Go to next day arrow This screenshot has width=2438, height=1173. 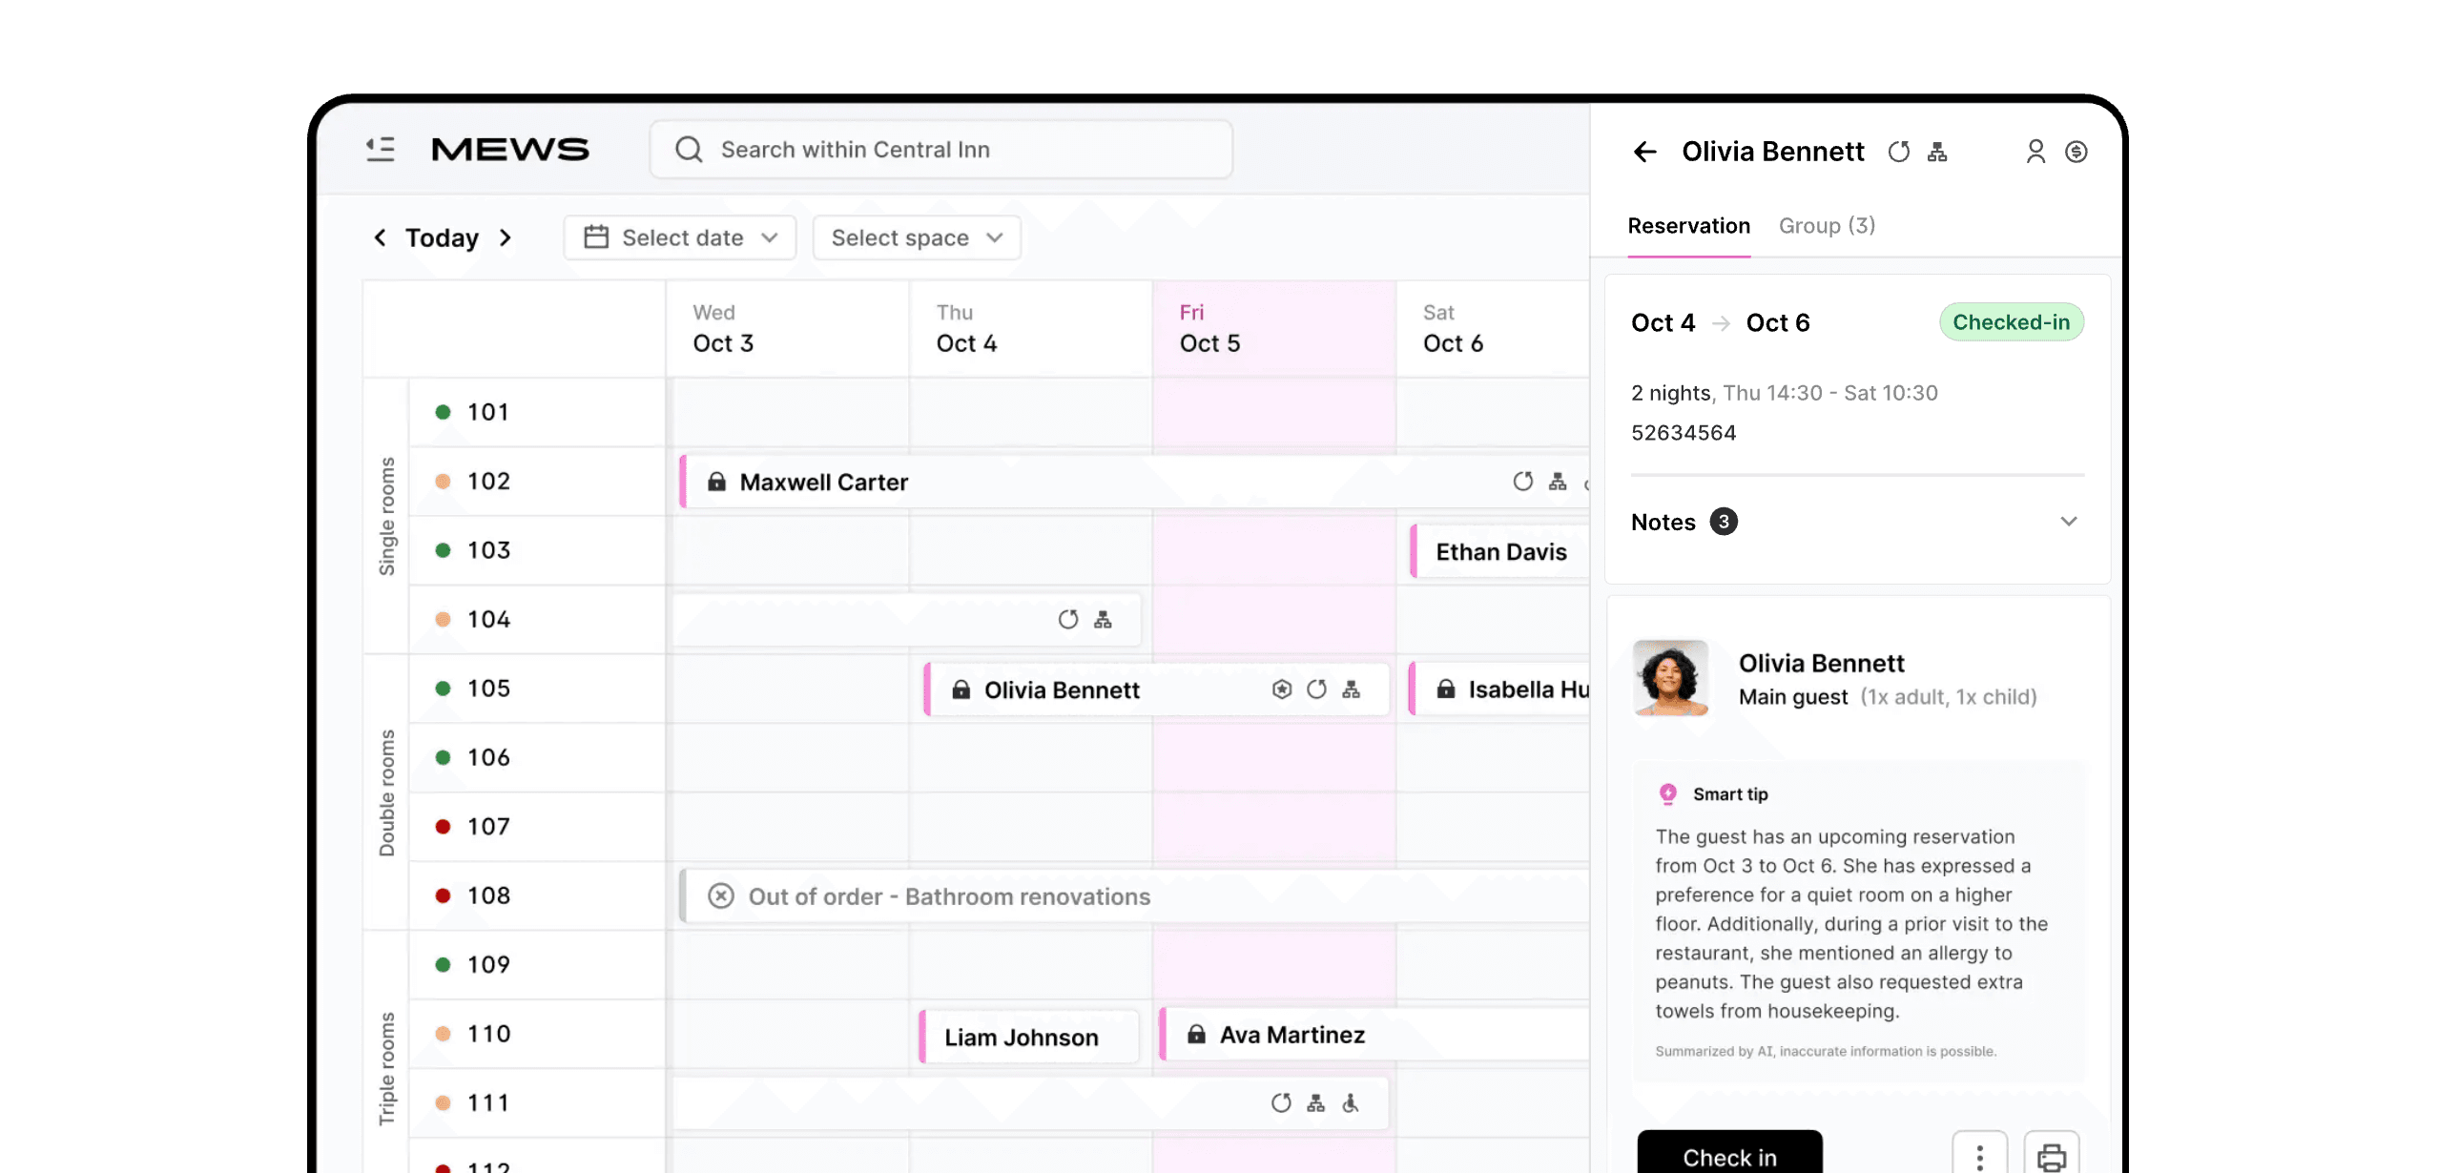click(x=506, y=237)
